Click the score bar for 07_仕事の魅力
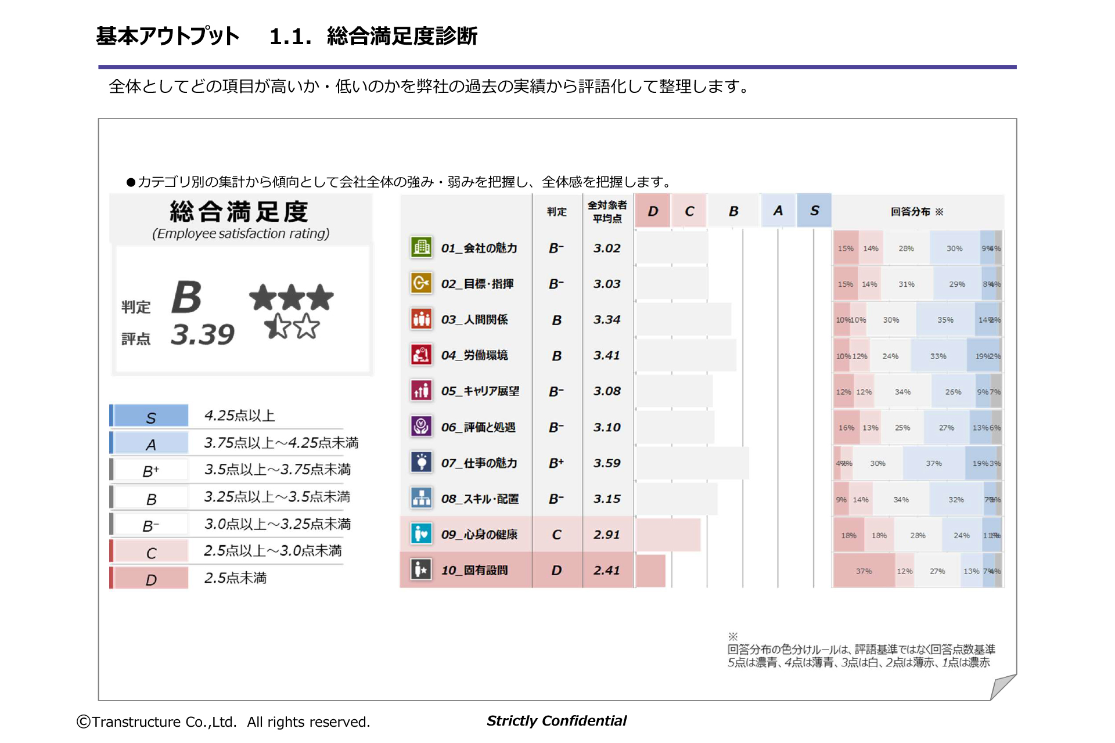Screen dimensions: 1115x743 click(x=692, y=463)
